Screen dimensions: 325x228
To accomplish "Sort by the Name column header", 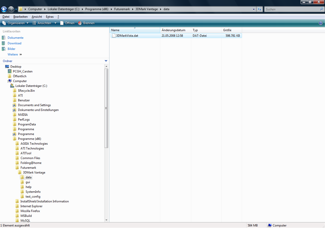I will click(x=135, y=30).
